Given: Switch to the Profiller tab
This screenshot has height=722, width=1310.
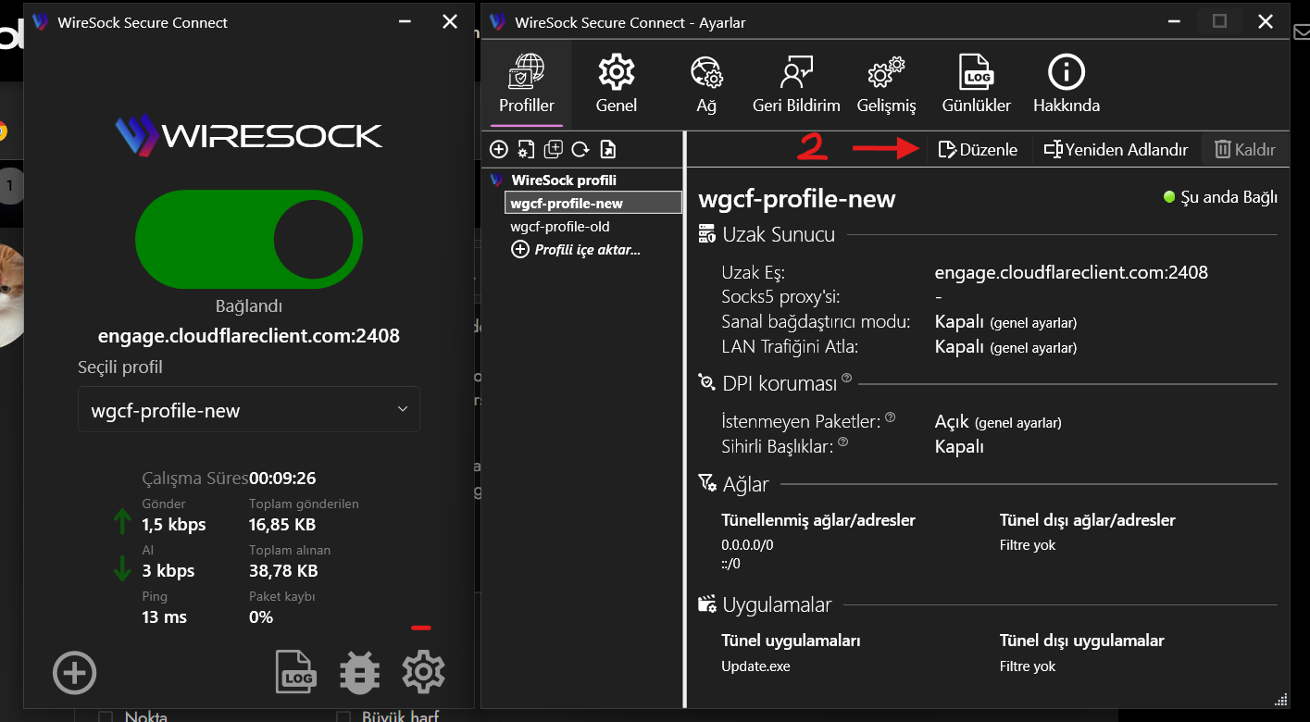Looking at the screenshot, I should [x=527, y=84].
